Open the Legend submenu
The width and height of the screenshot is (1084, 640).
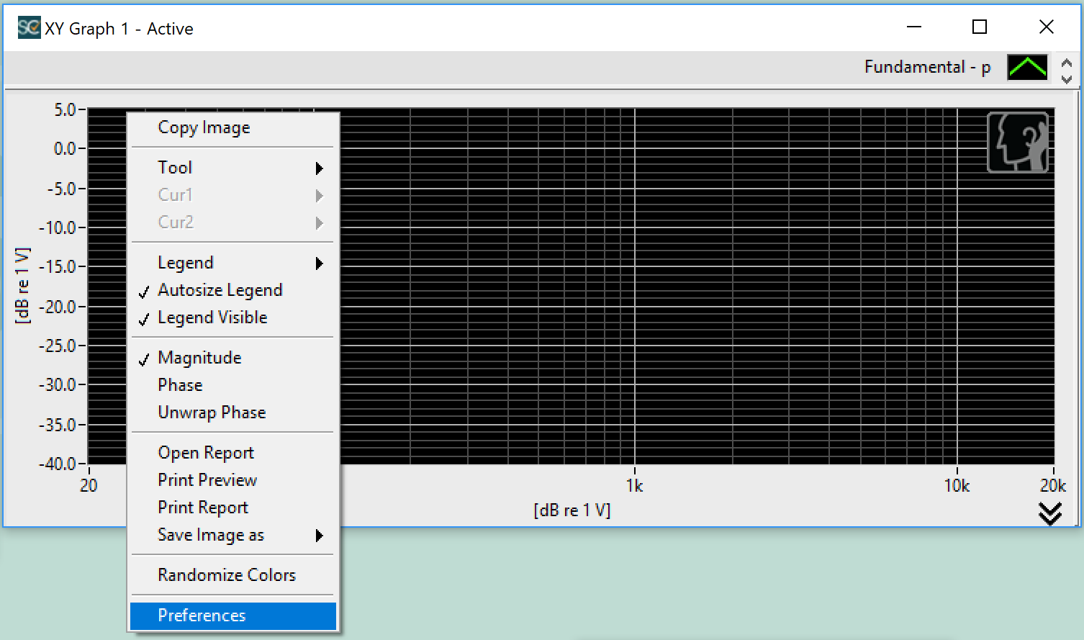coord(233,263)
